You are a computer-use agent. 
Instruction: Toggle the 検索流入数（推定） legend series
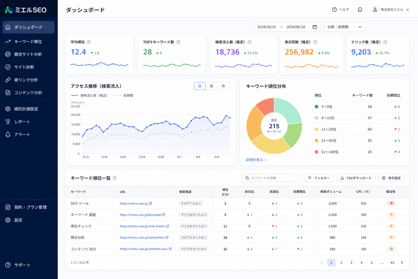pos(89,95)
